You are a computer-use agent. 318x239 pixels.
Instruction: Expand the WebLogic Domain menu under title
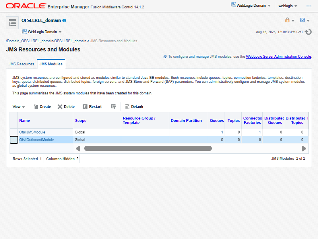42,32
